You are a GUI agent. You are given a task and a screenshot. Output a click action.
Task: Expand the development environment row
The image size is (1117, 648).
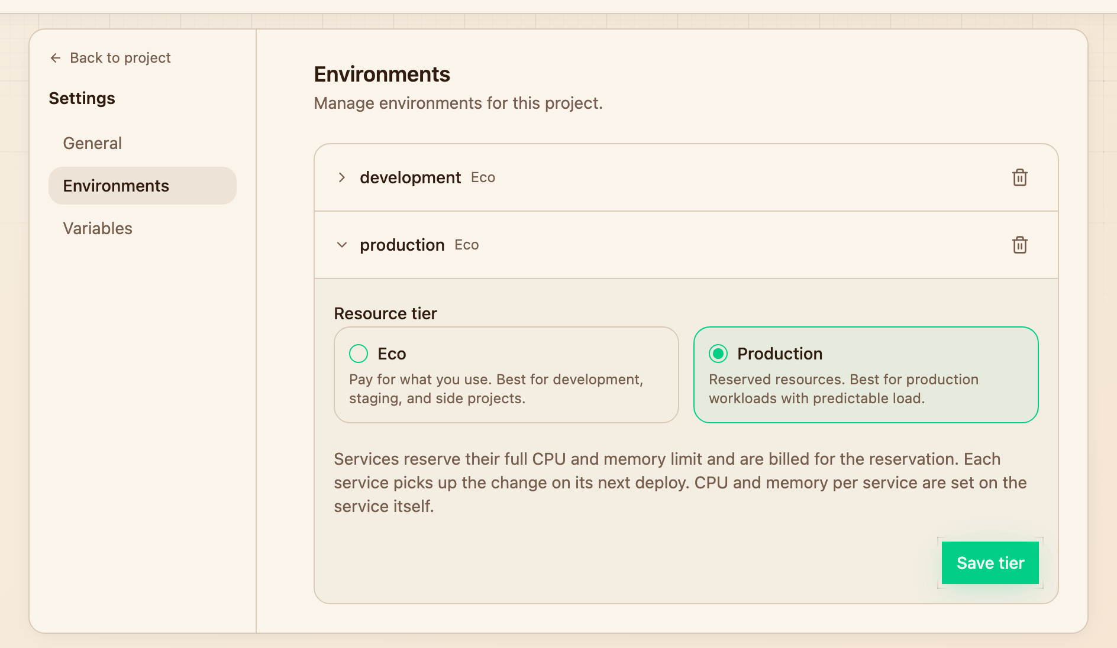(x=341, y=177)
